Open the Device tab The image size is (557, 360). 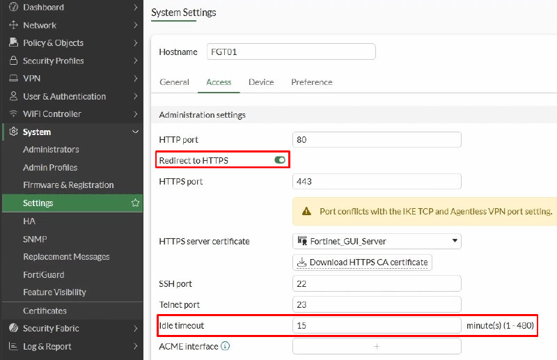pyautogui.click(x=261, y=82)
